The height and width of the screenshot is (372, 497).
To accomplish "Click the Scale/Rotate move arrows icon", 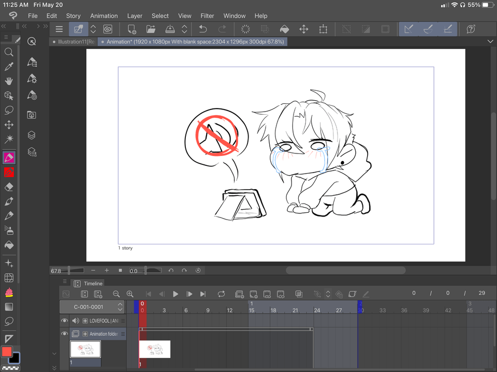I will [304, 29].
